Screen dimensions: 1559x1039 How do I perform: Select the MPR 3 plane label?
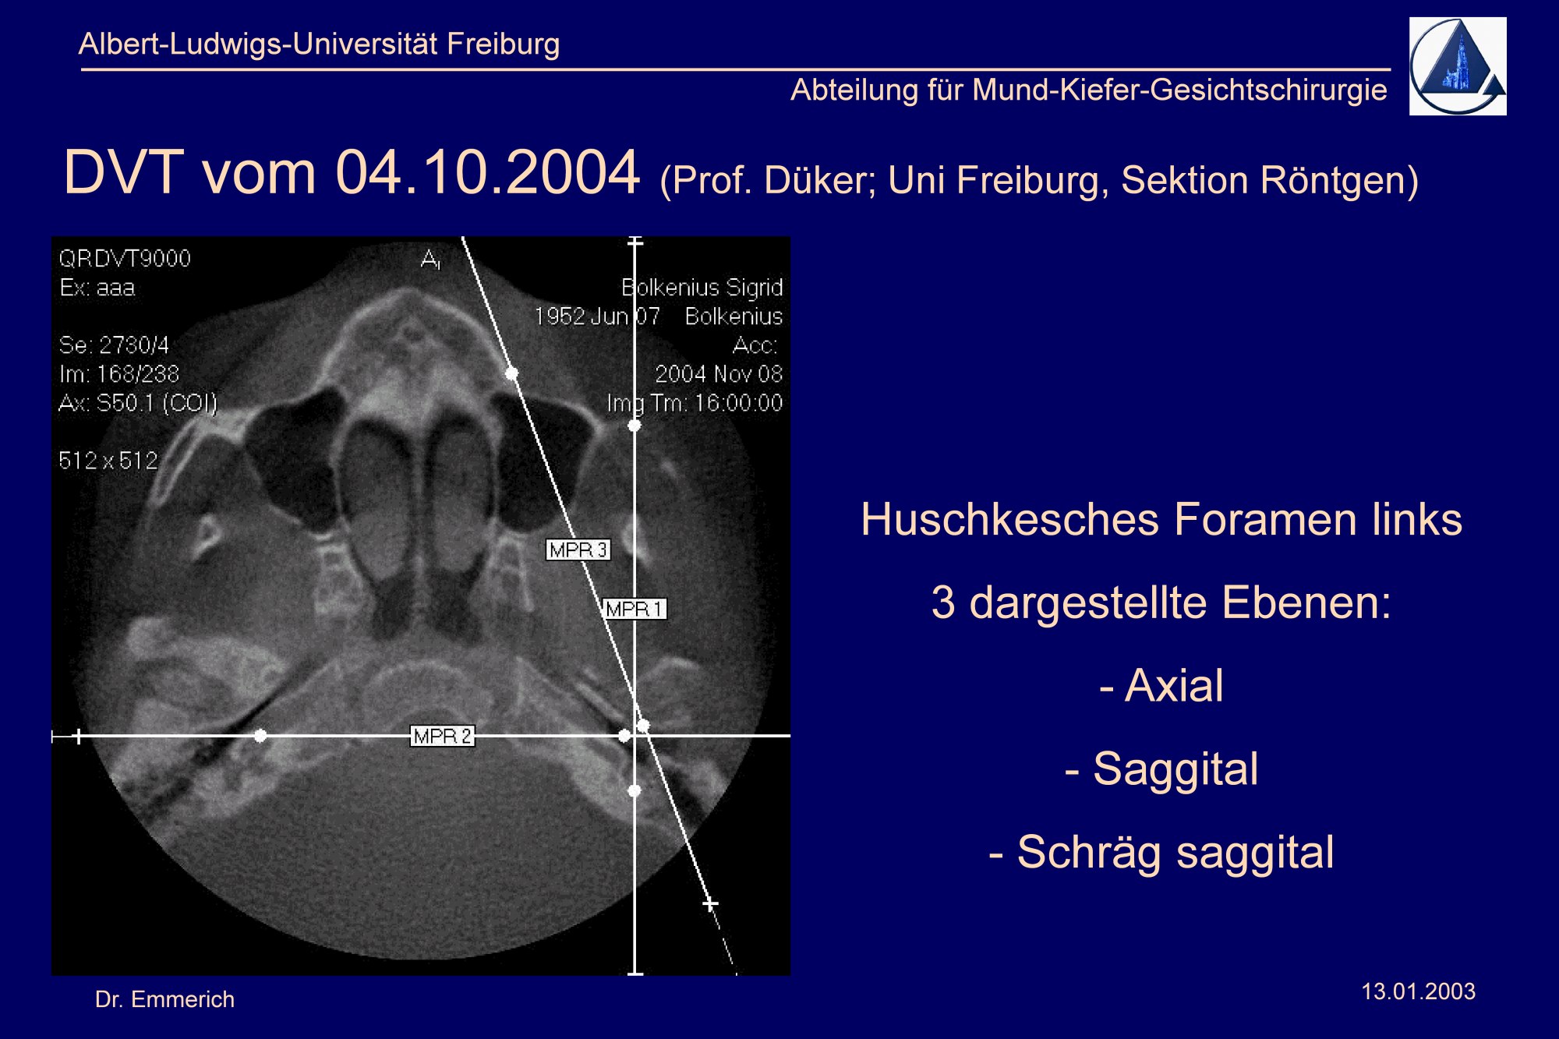click(578, 550)
